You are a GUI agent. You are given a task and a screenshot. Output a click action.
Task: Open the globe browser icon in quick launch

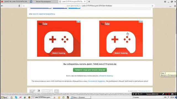pos(25,97)
